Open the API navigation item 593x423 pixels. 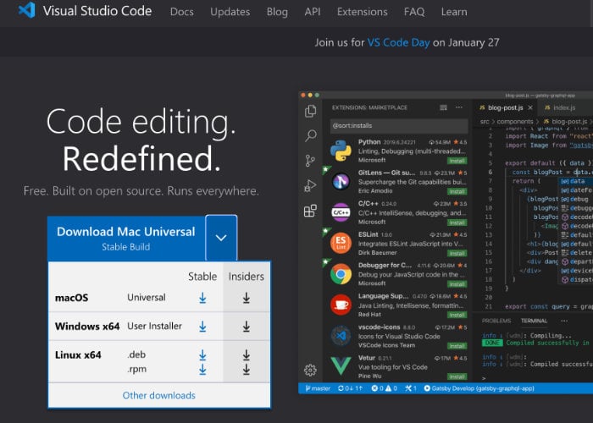(x=313, y=12)
